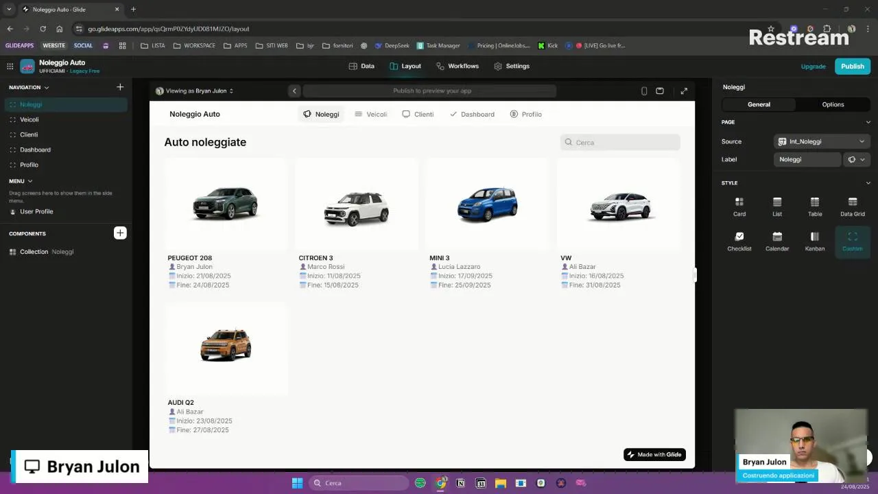878x494 pixels.
Task: Open Clienti tab in app preview
Action: 418,114
